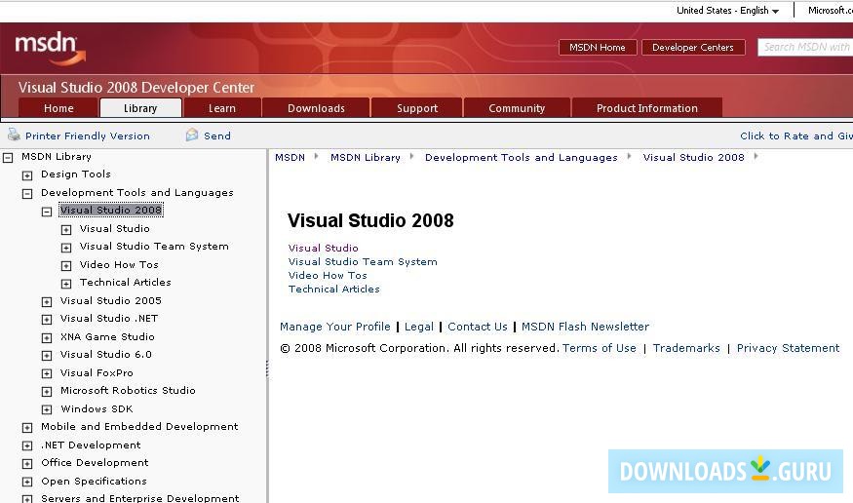
Task: Expand the Video How Tos node
Action: tap(66, 266)
